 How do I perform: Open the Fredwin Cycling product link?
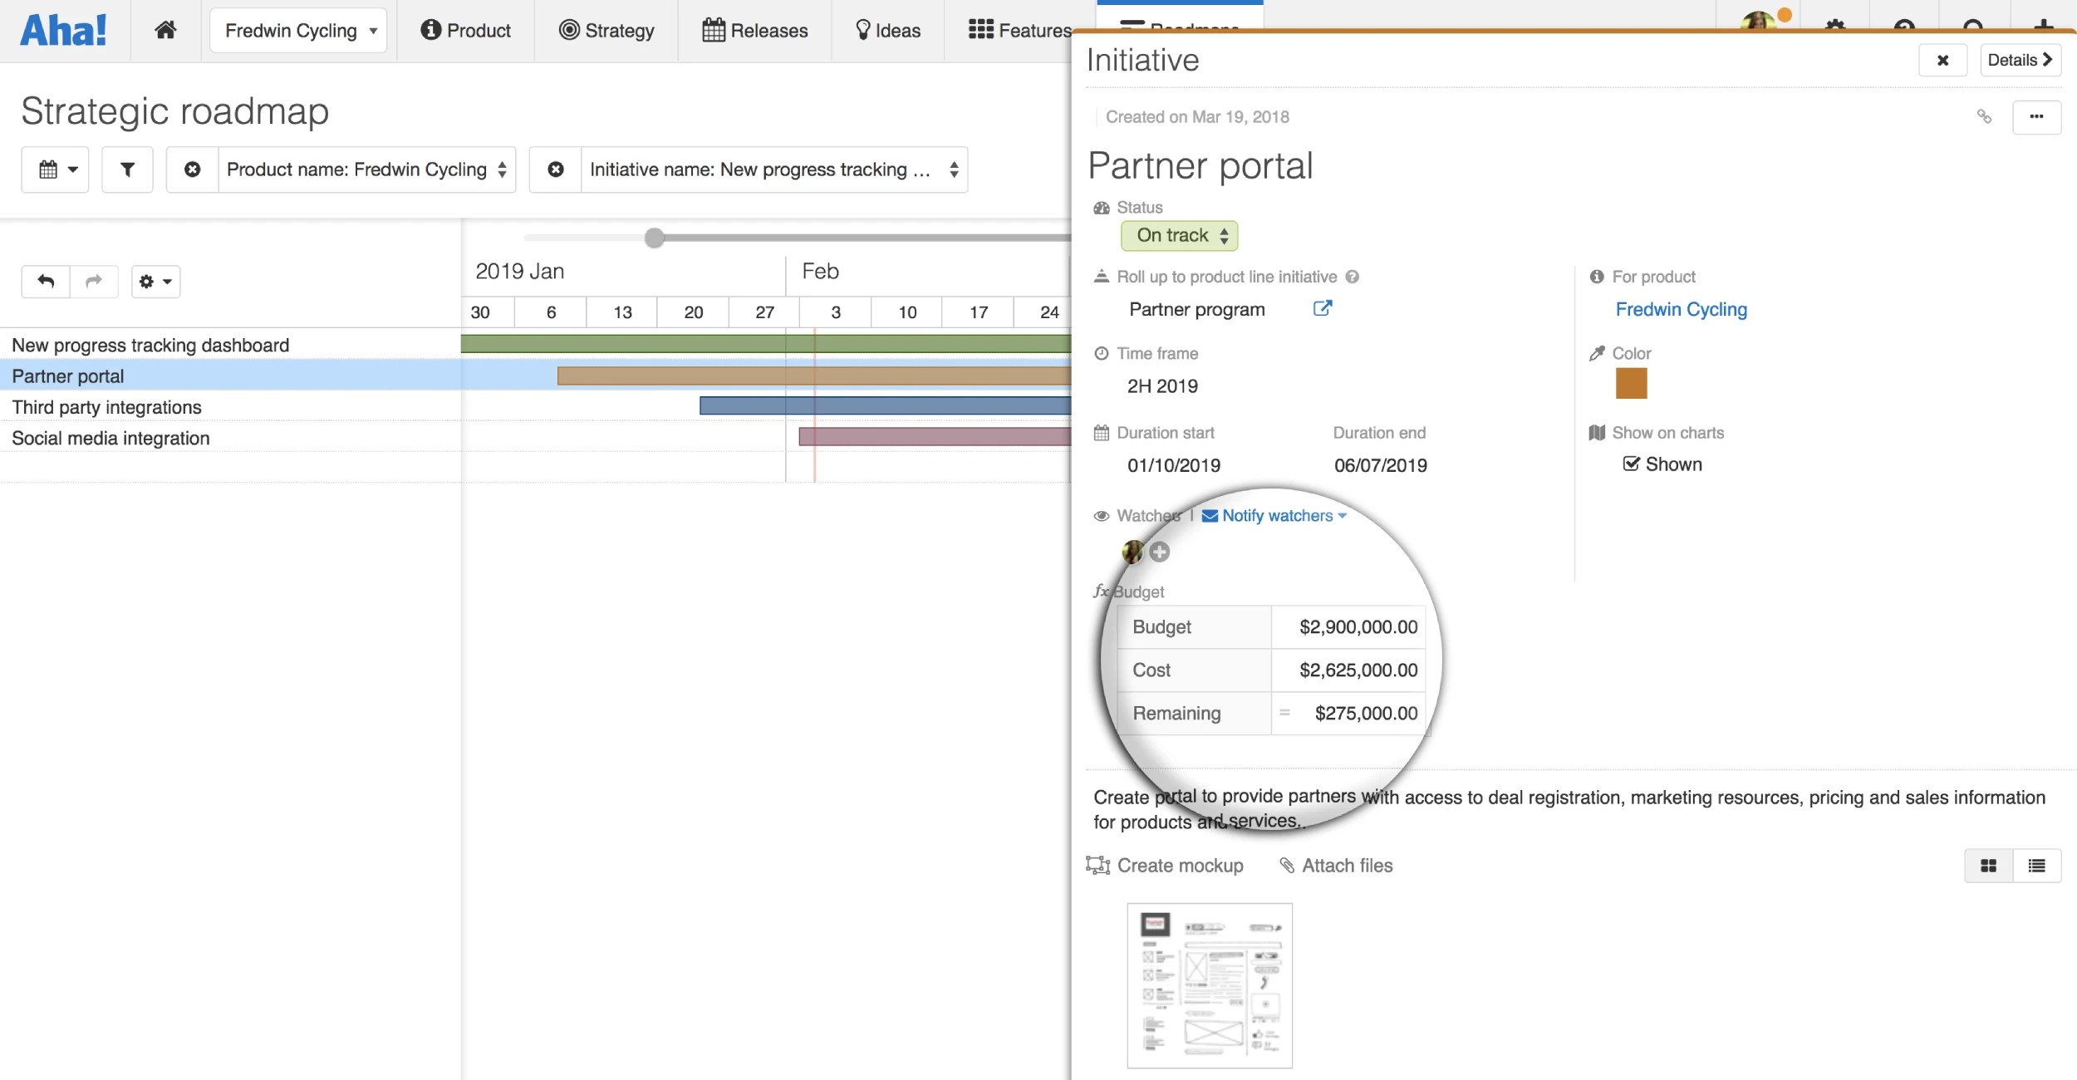coord(1681,309)
